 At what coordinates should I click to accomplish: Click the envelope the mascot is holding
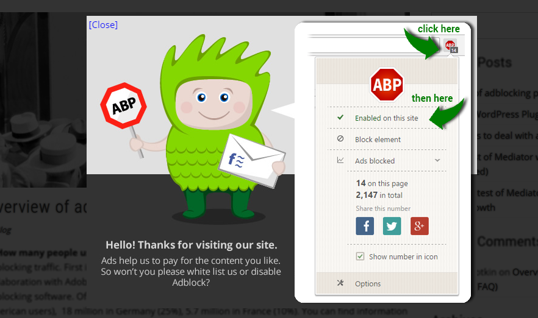click(x=252, y=160)
